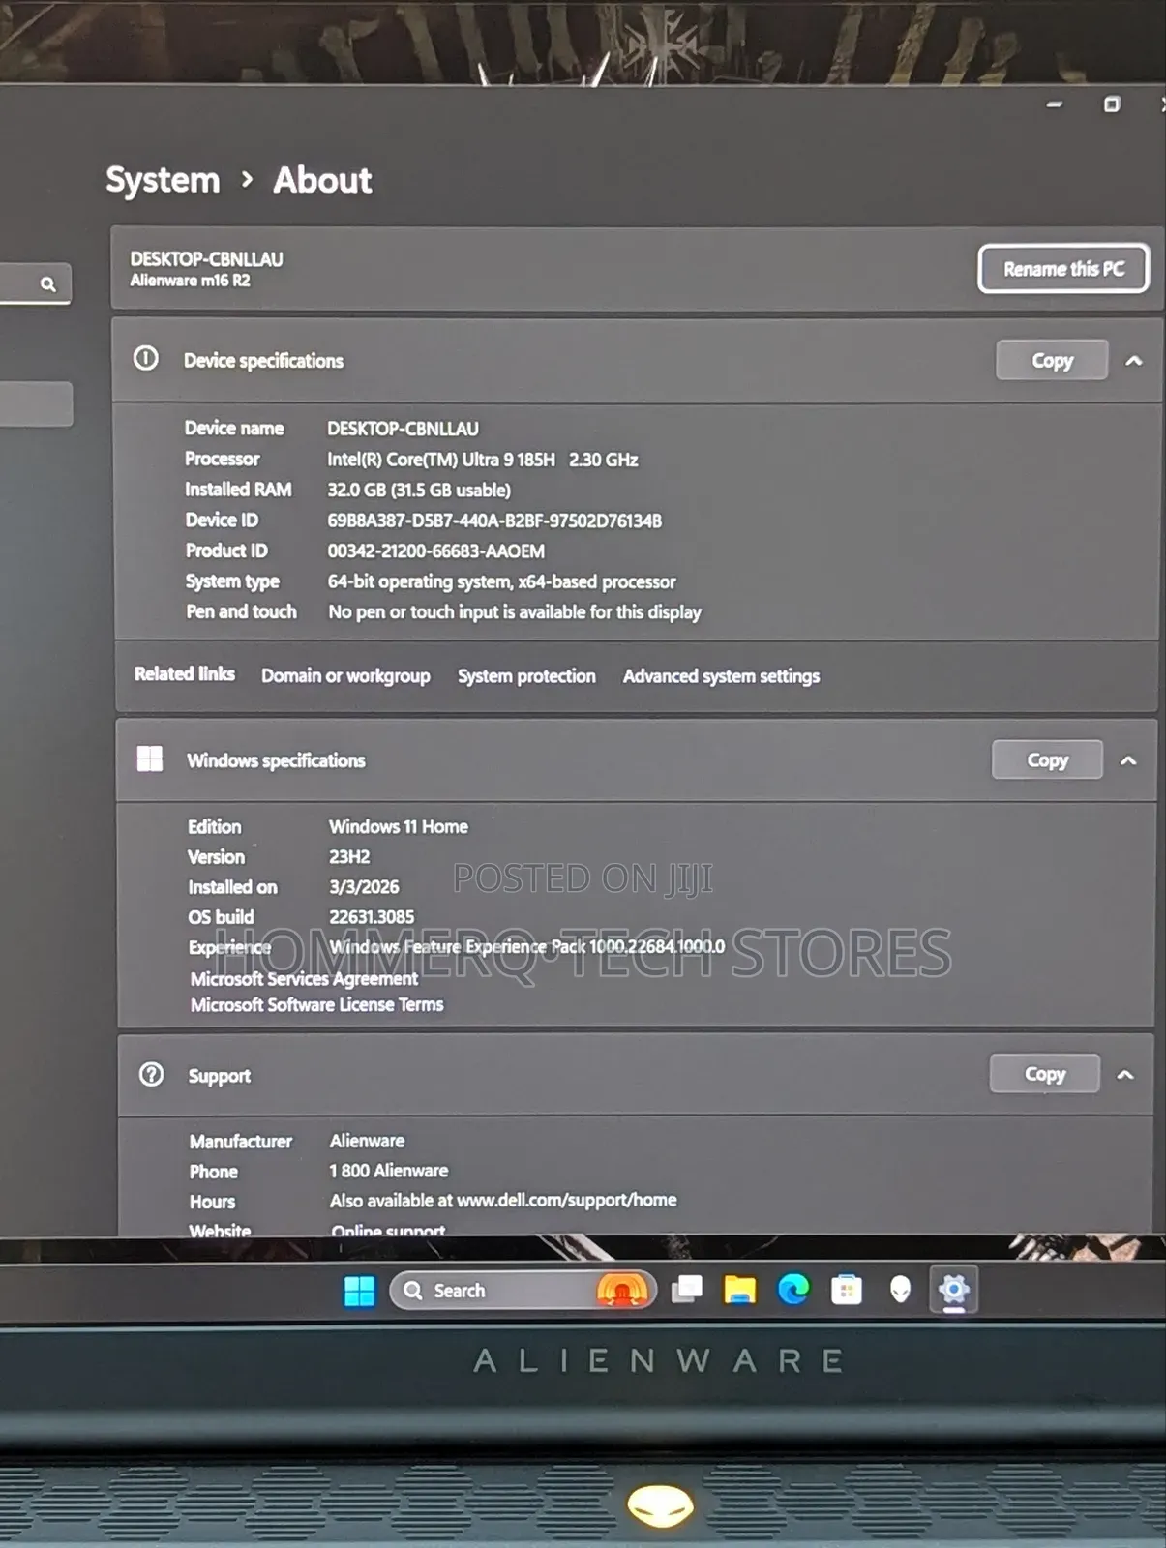Image resolution: width=1166 pixels, height=1548 pixels.
Task: Click the Device specifications info icon
Action: tap(146, 359)
